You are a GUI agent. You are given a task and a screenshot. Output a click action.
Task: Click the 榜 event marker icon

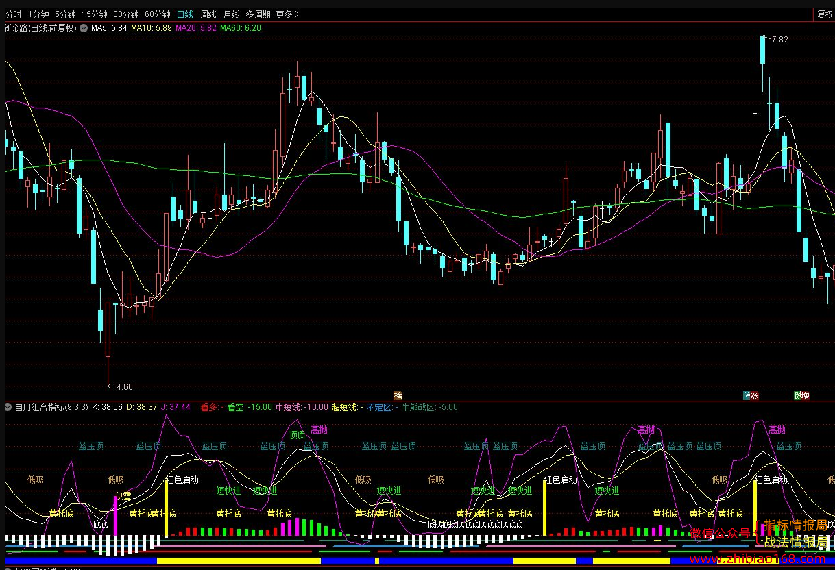pyautogui.click(x=398, y=395)
